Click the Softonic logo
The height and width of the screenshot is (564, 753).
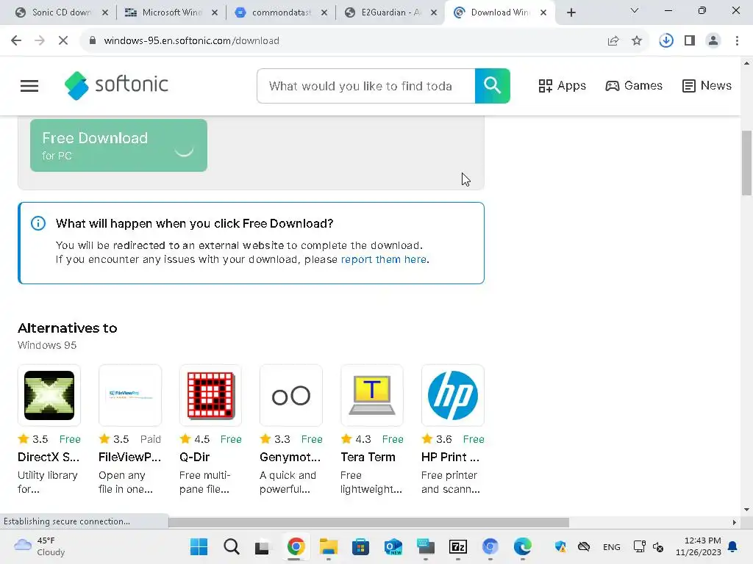click(116, 85)
